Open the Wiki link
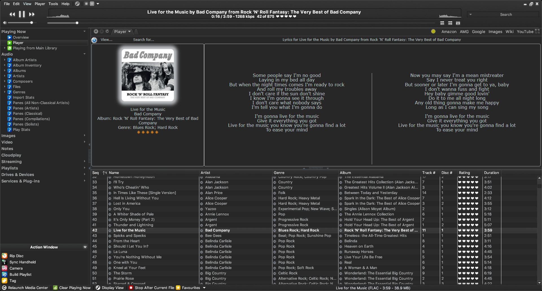542x291 pixels. pos(510,32)
